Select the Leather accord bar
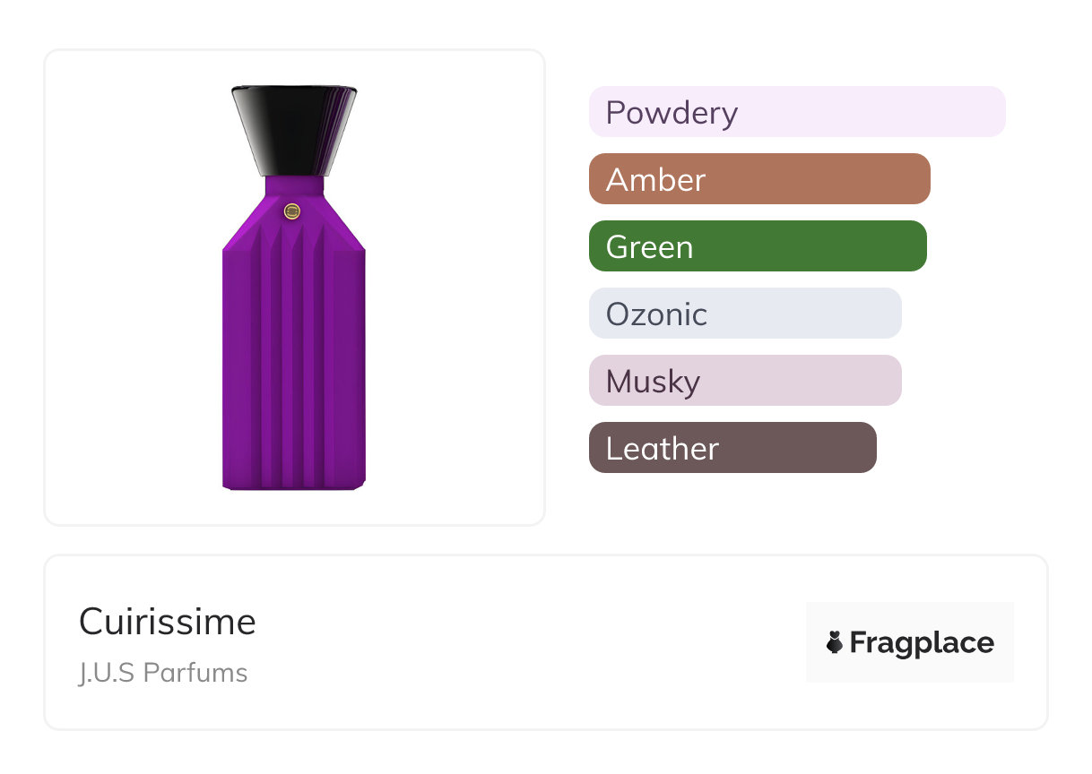The height and width of the screenshot is (774, 1092). point(732,448)
